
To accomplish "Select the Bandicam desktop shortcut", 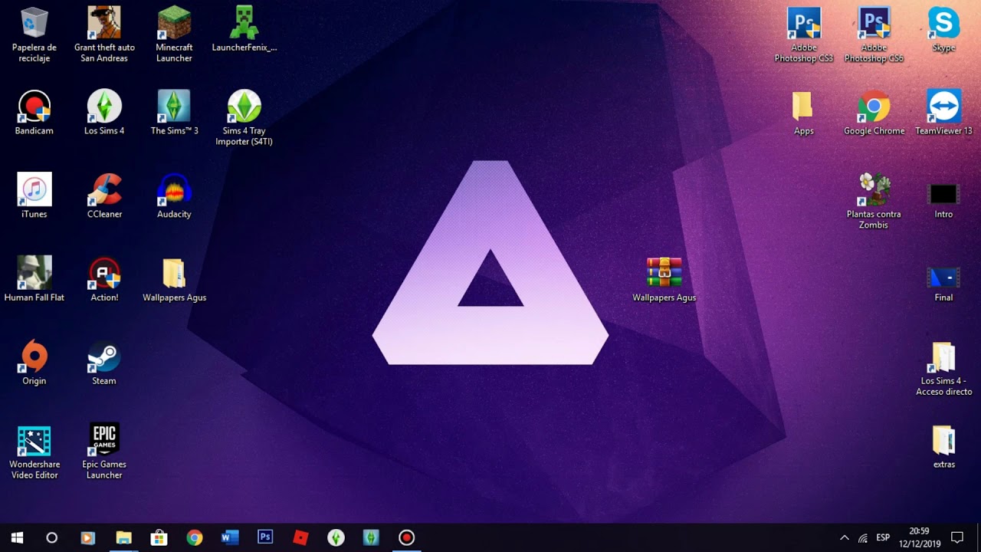I will (34, 113).
